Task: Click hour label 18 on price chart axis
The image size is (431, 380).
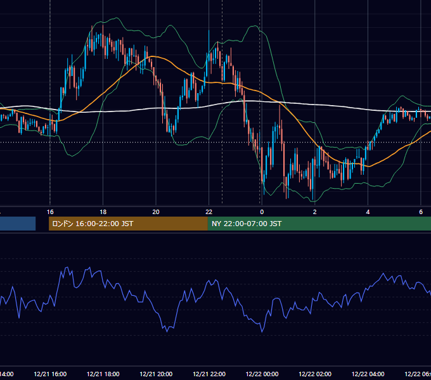Action: click(x=103, y=212)
